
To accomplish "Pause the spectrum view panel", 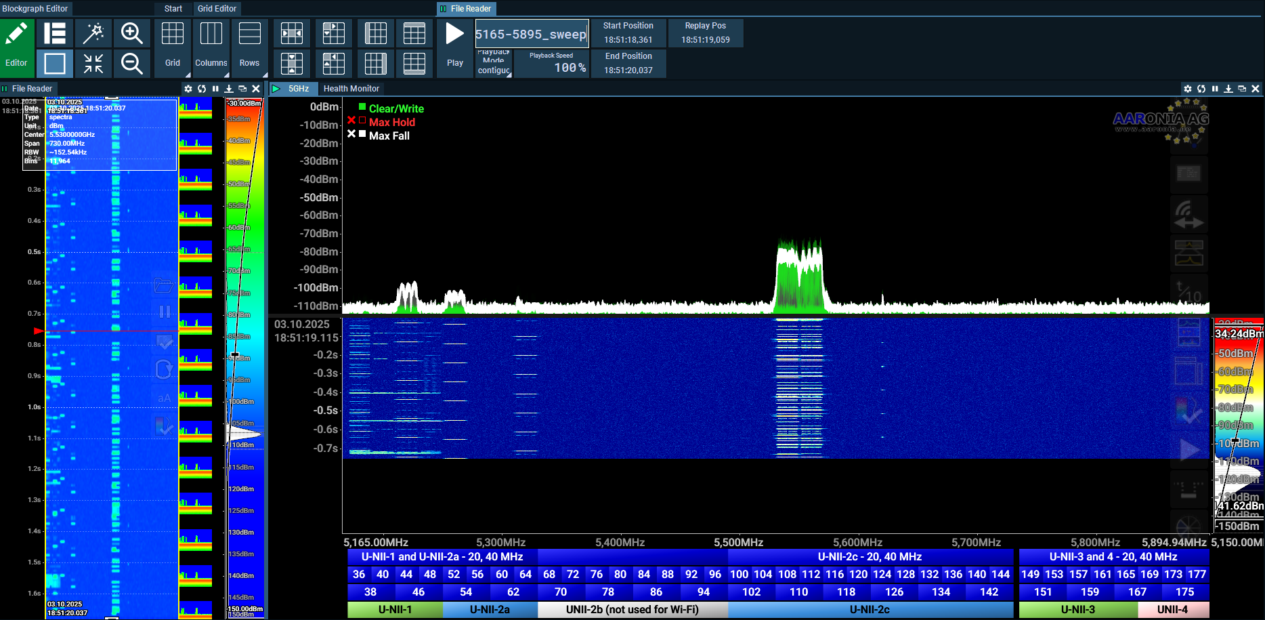I will click(x=1215, y=89).
